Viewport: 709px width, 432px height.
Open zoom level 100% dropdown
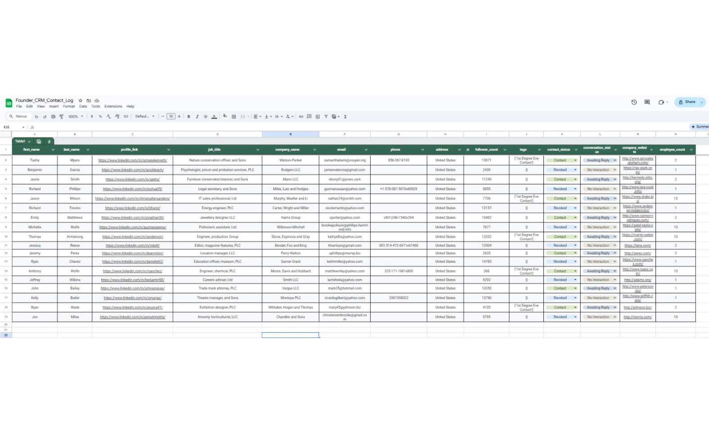click(x=76, y=116)
